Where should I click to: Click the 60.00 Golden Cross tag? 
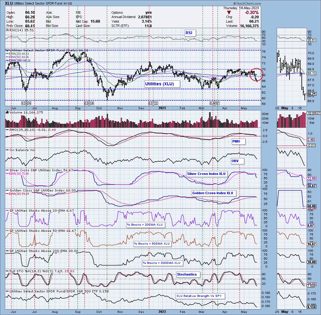pos(312,206)
